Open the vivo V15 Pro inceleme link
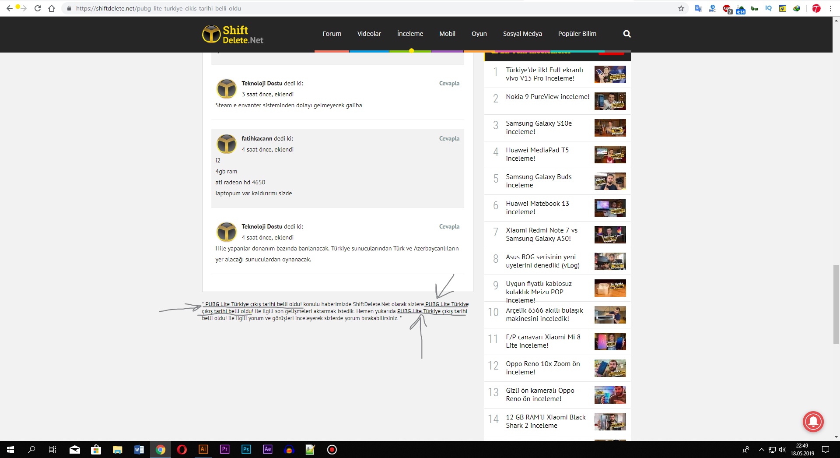The height and width of the screenshot is (458, 840). click(x=545, y=74)
